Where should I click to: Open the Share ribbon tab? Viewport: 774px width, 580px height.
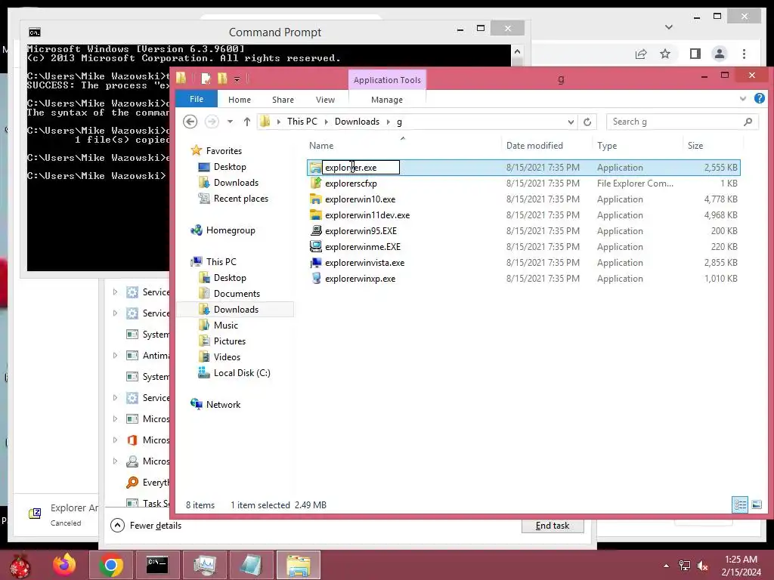click(283, 100)
